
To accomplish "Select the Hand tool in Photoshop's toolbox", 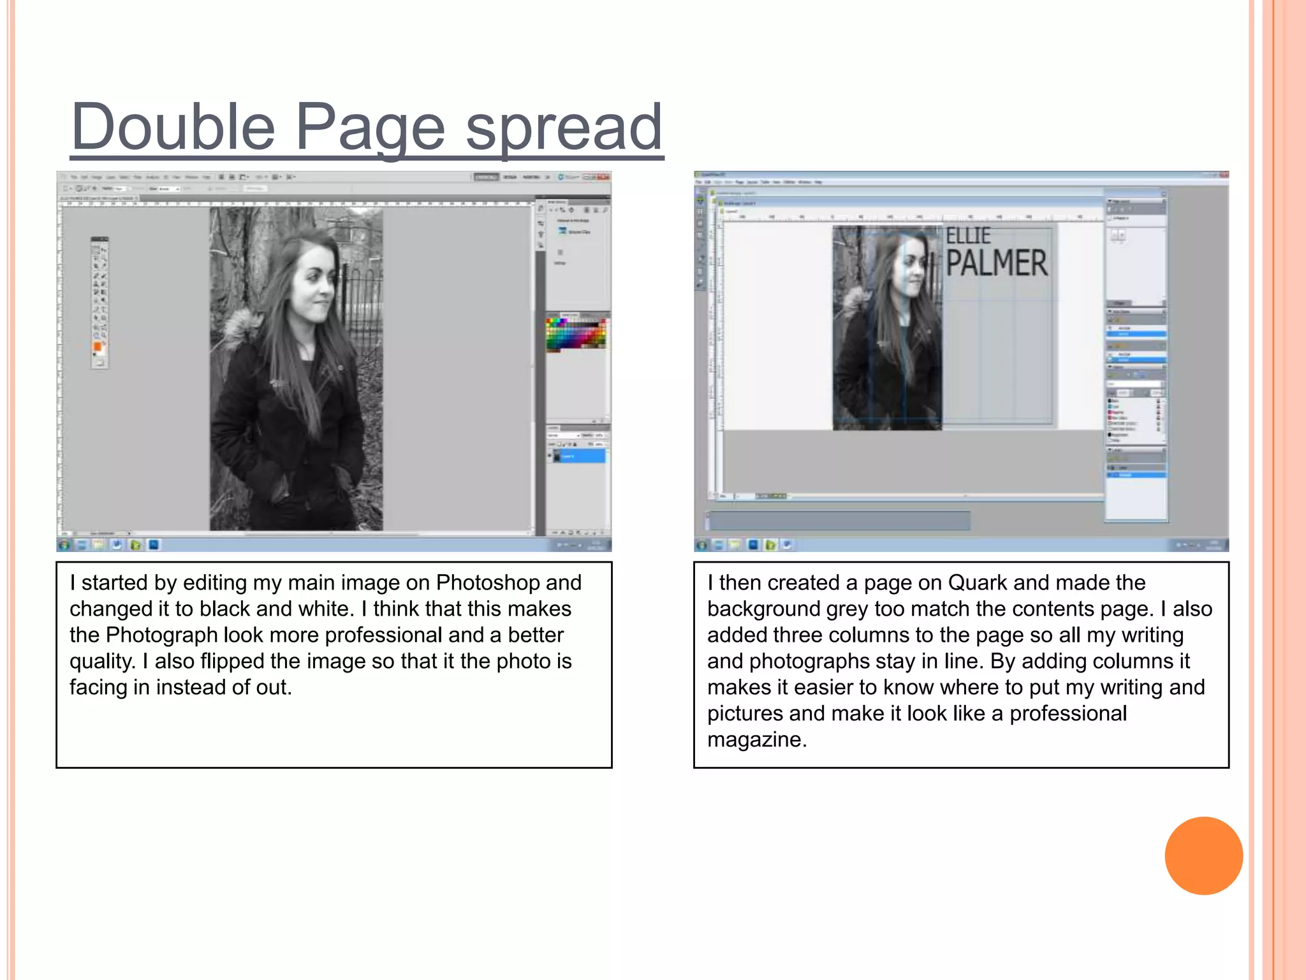I will pos(96,335).
